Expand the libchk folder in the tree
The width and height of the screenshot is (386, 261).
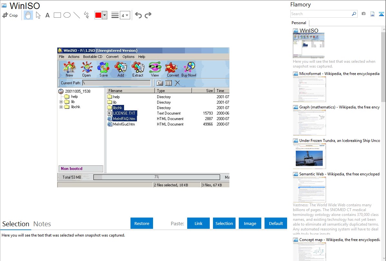pos(61,107)
